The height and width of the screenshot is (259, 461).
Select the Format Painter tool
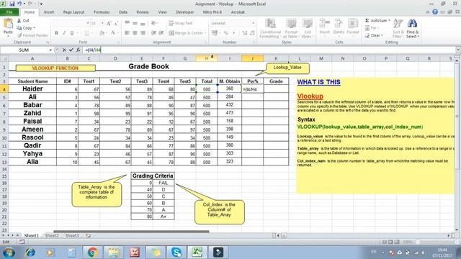[x=32, y=35]
